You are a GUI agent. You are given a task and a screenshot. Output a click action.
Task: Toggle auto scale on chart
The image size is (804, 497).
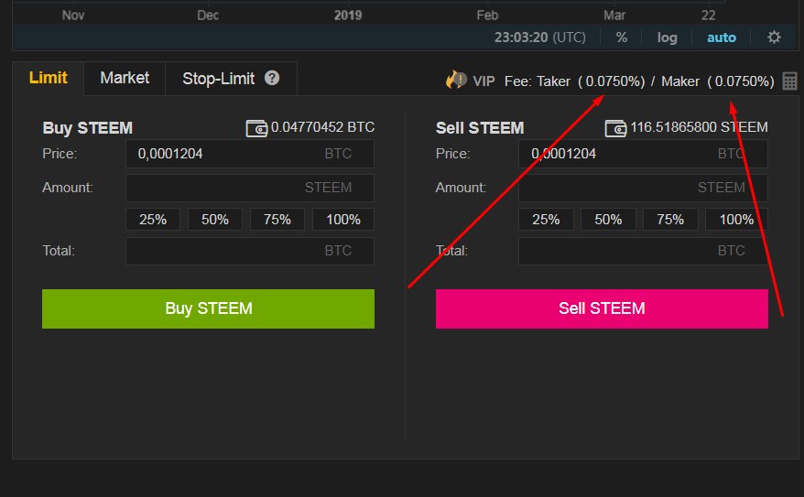[722, 38]
